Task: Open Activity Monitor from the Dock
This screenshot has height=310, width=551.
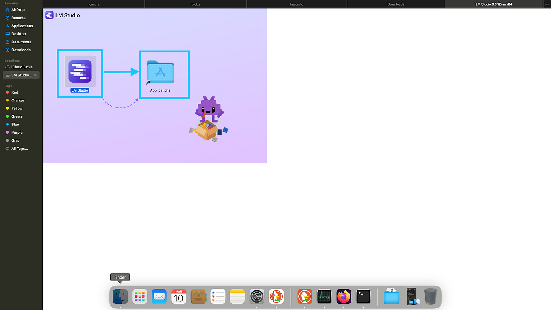Action: [324, 296]
